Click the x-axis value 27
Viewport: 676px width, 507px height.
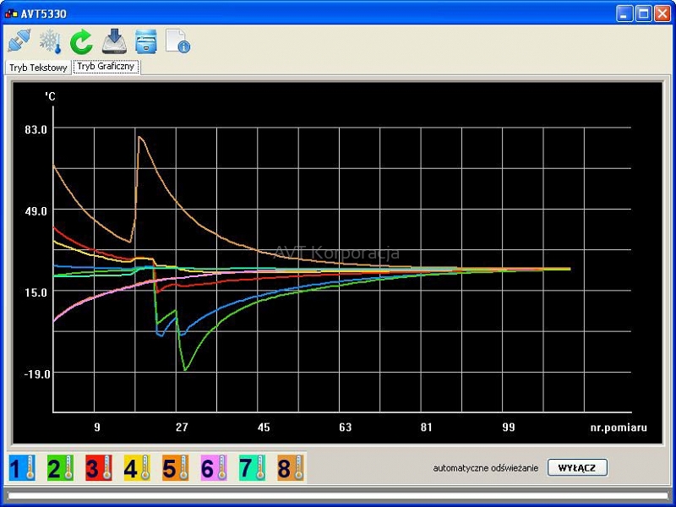pos(182,428)
